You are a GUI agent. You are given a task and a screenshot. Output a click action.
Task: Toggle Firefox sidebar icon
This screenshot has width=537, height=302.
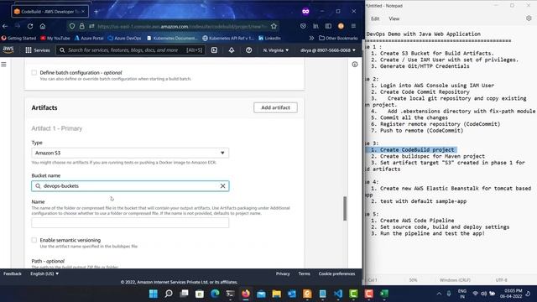pos(328,26)
